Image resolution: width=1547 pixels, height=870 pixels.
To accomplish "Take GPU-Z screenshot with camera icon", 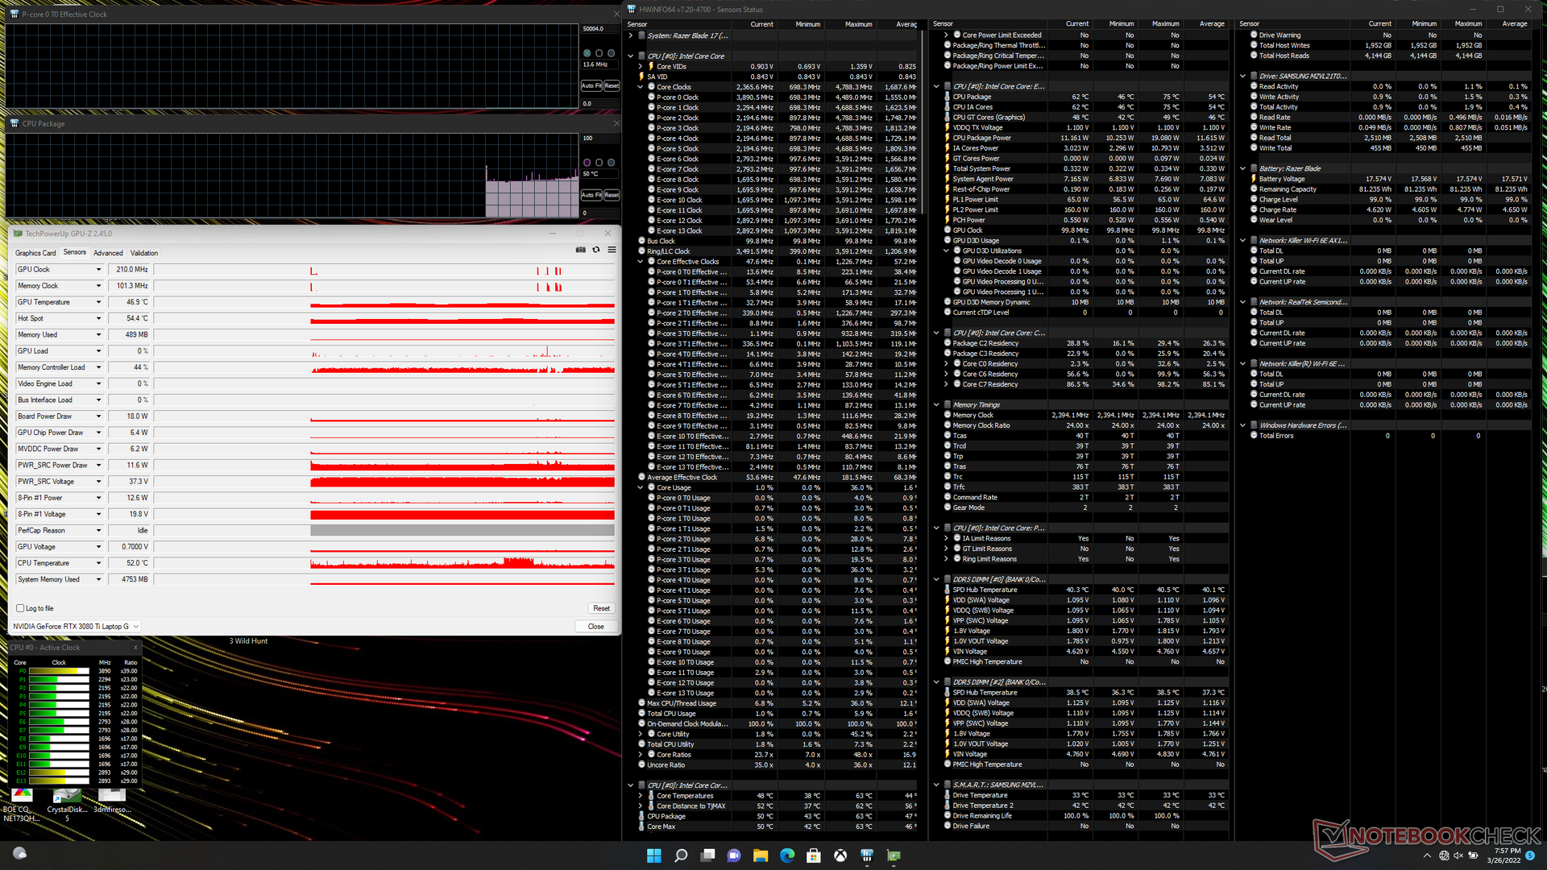I will 580,250.
